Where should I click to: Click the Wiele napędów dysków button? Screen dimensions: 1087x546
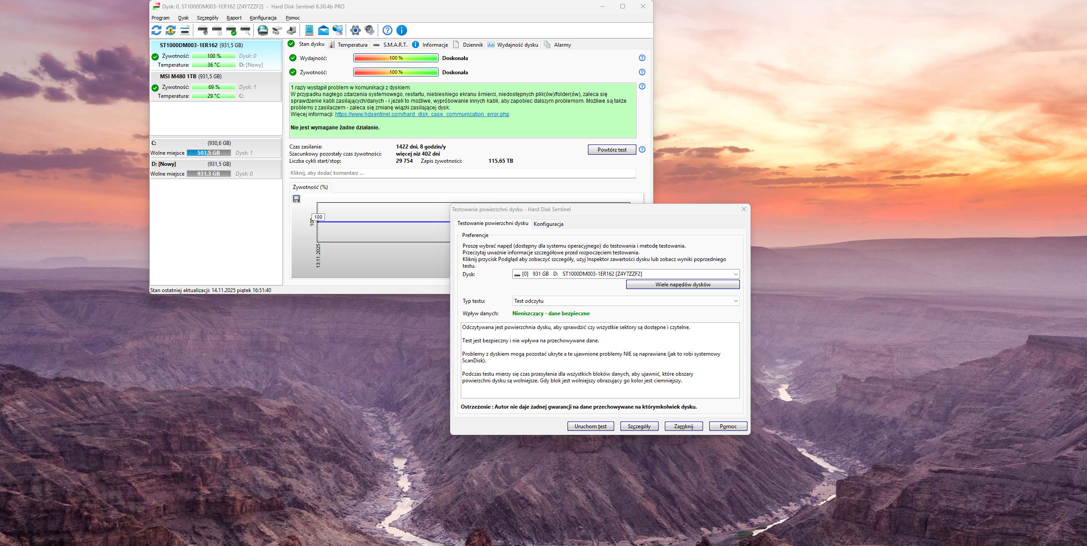click(683, 285)
